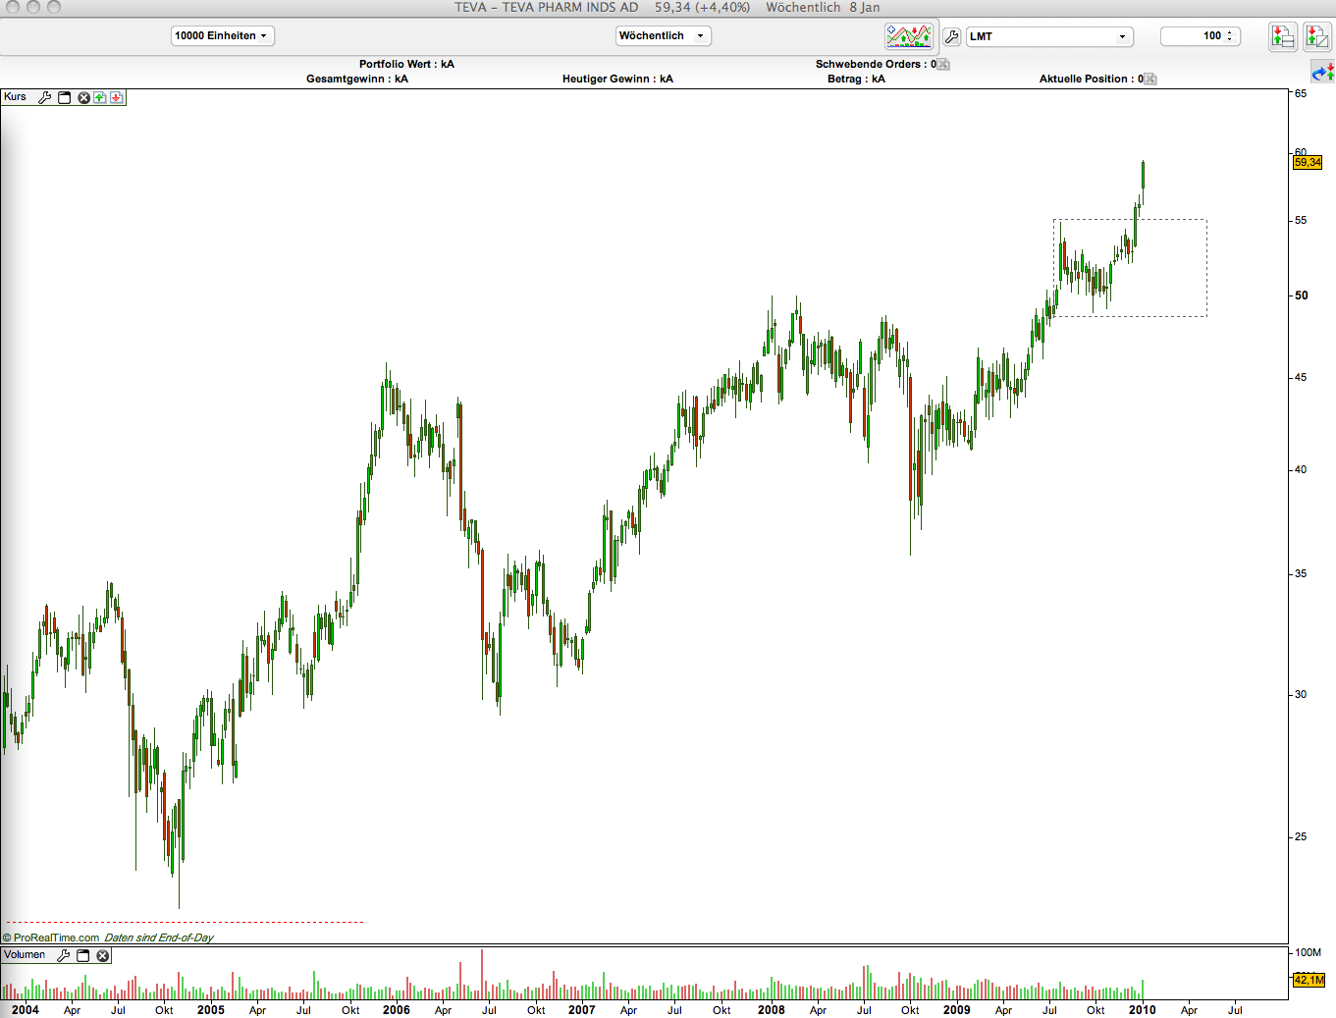Click Portfolio Wert : kA text

(x=406, y=64)
